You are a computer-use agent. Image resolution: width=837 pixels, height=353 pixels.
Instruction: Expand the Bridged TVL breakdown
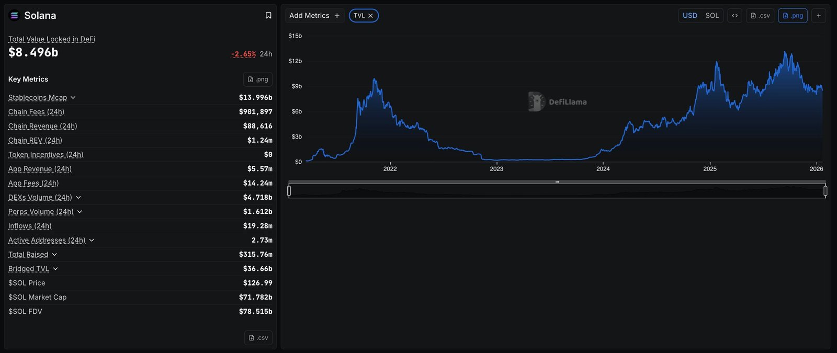pos(55,269)
